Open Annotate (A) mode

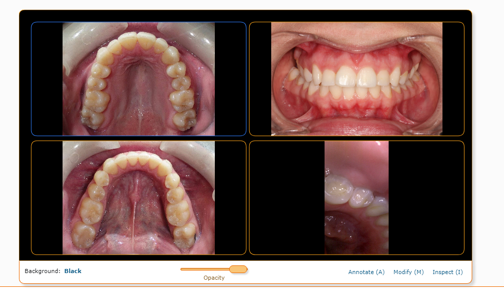click(367, 272)
